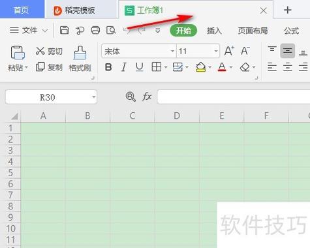This screenshot has height=248, width=310.
Task: Select column E header
Action: coord(222,116)
